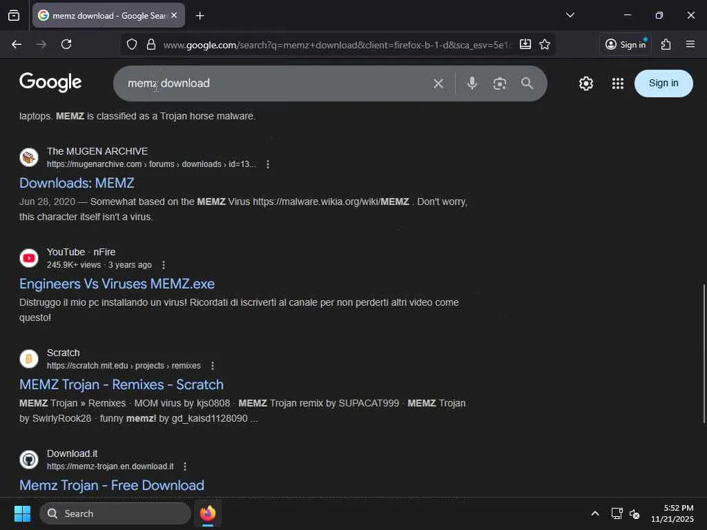Open Firefox application hamburger menu
707x530 pixels.
[690, 44]
